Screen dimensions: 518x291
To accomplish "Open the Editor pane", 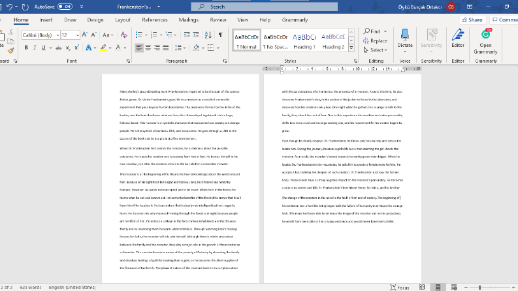I will click(x=458, y=39).
